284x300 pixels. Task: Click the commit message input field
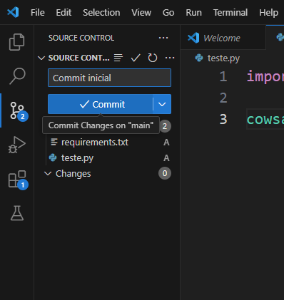tap(109, 78)
